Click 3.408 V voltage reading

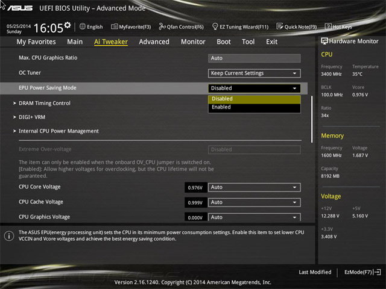pos(329,237)
